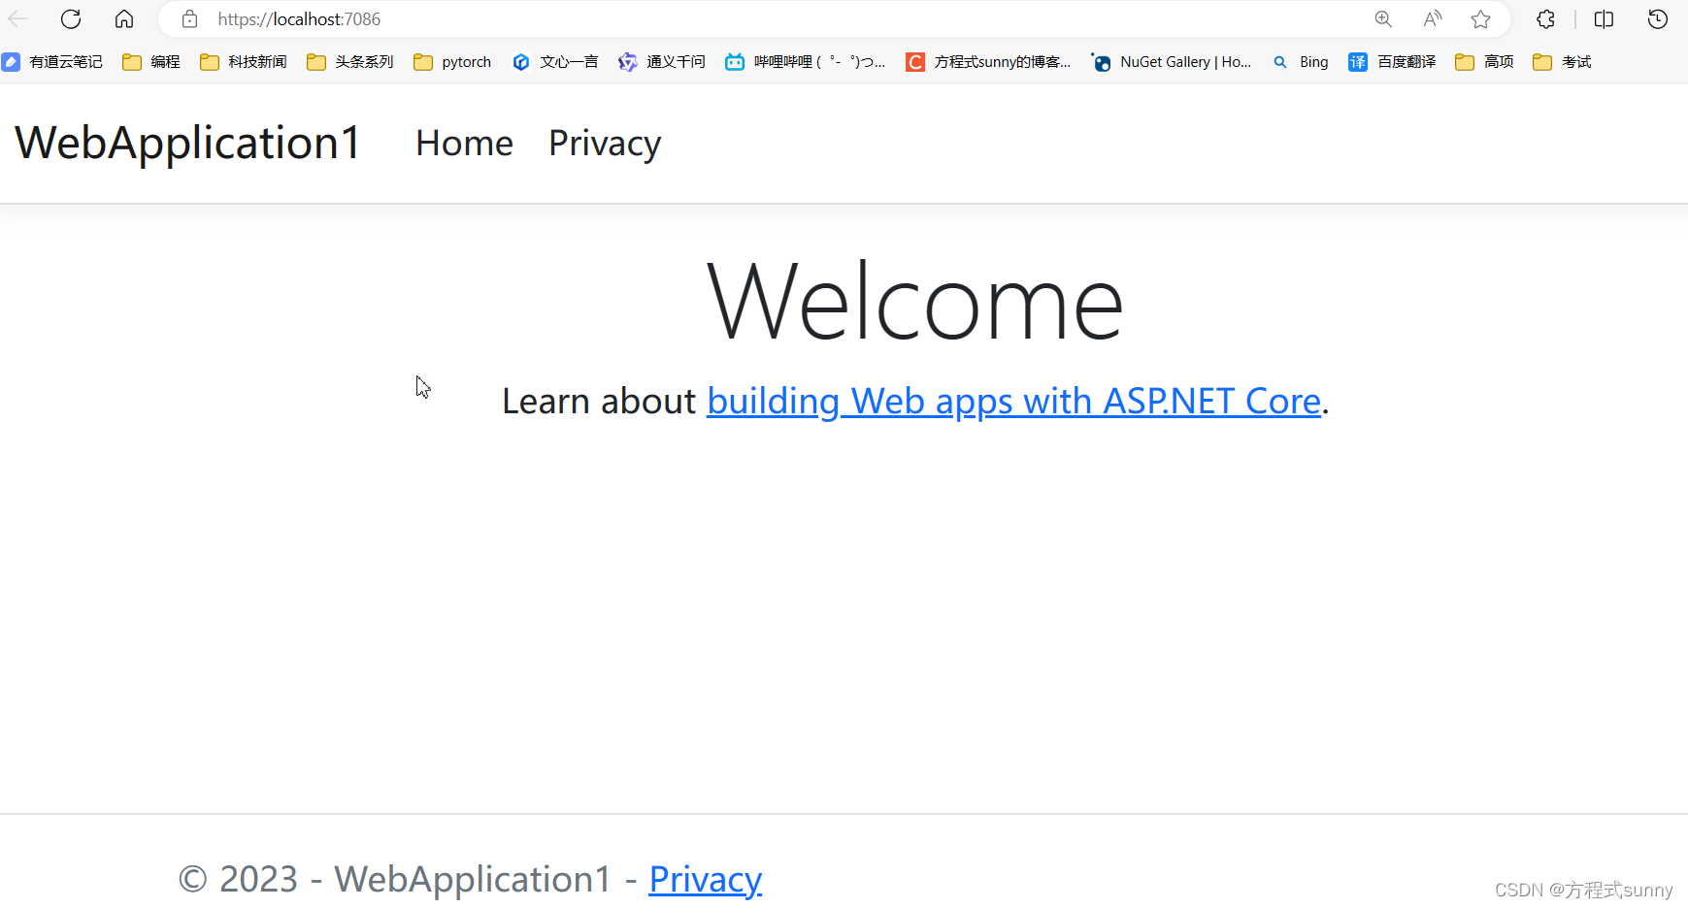
Task: Open browser History clock icon
Action: pos(1658,19)
